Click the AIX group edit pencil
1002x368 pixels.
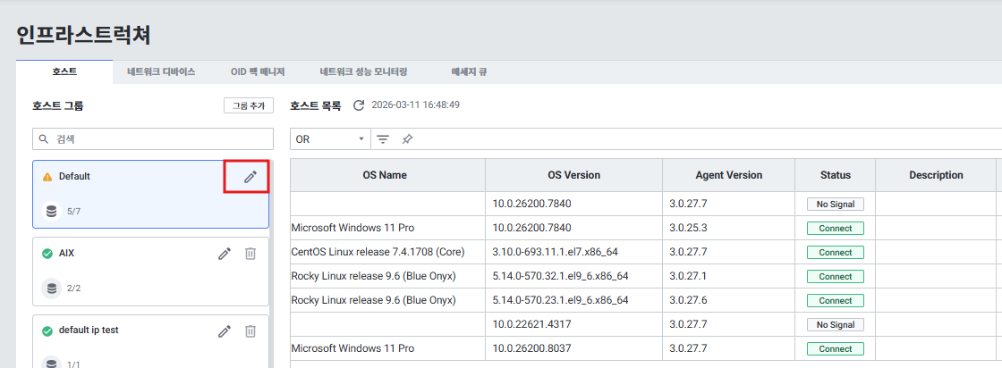[x=225, y=254]
